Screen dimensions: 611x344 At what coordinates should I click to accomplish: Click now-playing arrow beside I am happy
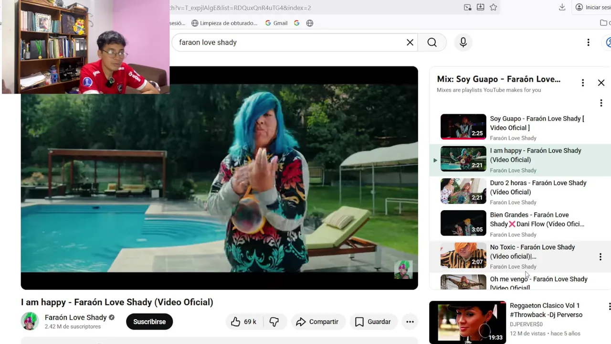[x=435, y=160]
